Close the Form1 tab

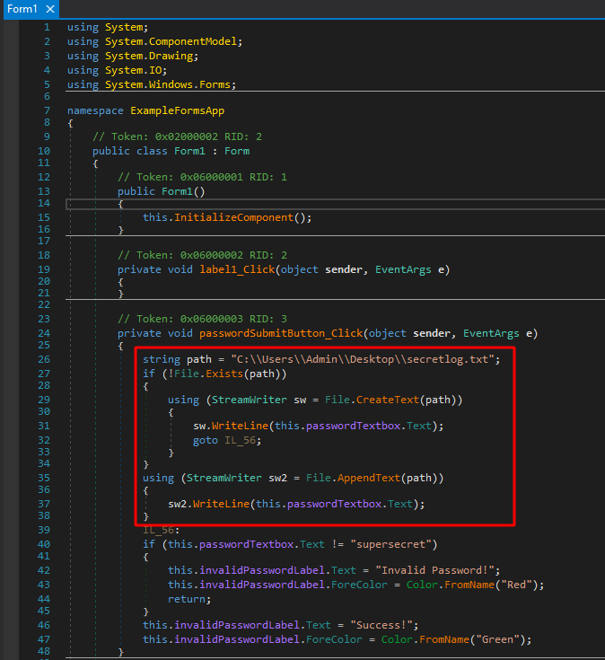[x=49, y=9]
